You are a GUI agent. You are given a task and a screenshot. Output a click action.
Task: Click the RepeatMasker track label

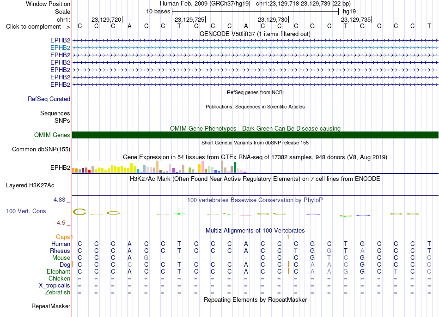click(51, 306)
